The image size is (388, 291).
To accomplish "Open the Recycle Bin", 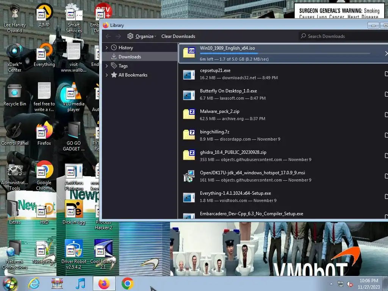I will coord(15,94).
